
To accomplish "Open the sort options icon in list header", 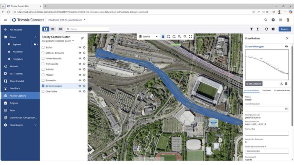I will pyautogui.click(x=83, y=39).
